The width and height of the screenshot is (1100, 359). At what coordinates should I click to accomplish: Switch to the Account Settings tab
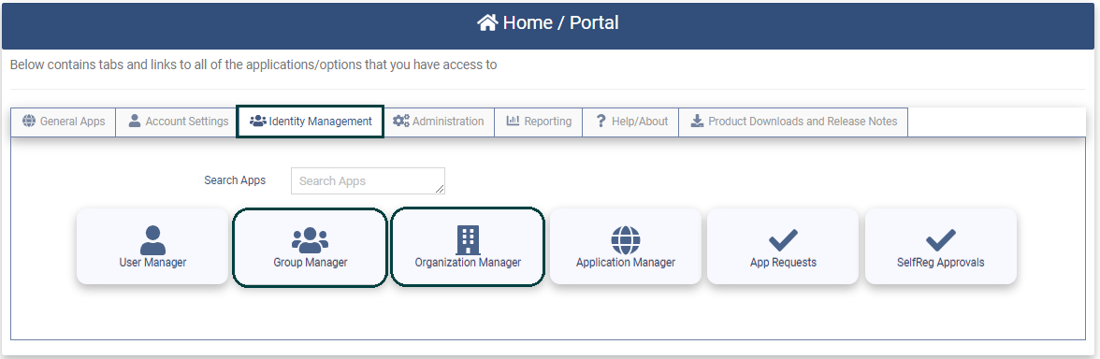[178, 122]
